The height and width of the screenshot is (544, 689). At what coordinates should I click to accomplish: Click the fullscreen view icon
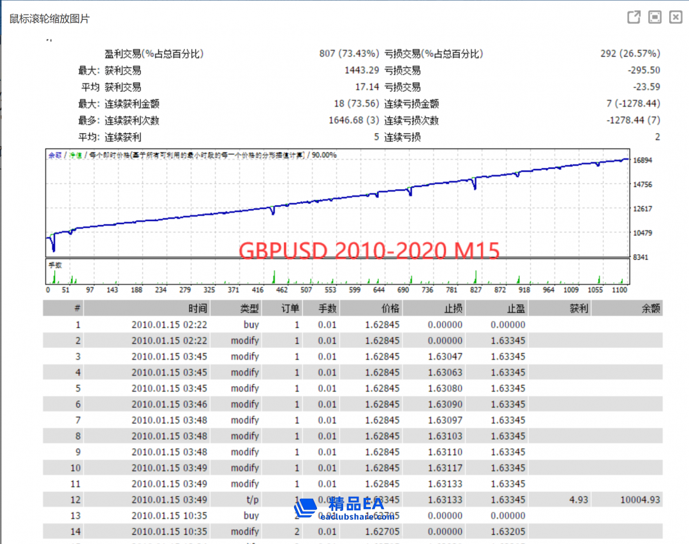tap(655, 17)
